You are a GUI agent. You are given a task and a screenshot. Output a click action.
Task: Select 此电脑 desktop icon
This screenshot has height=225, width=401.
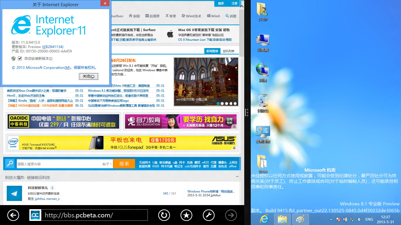tap(263, 42)
